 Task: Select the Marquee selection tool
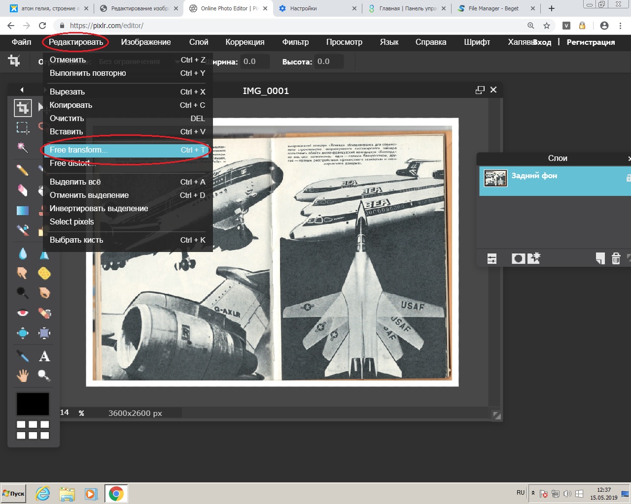(x=22, y=127)
